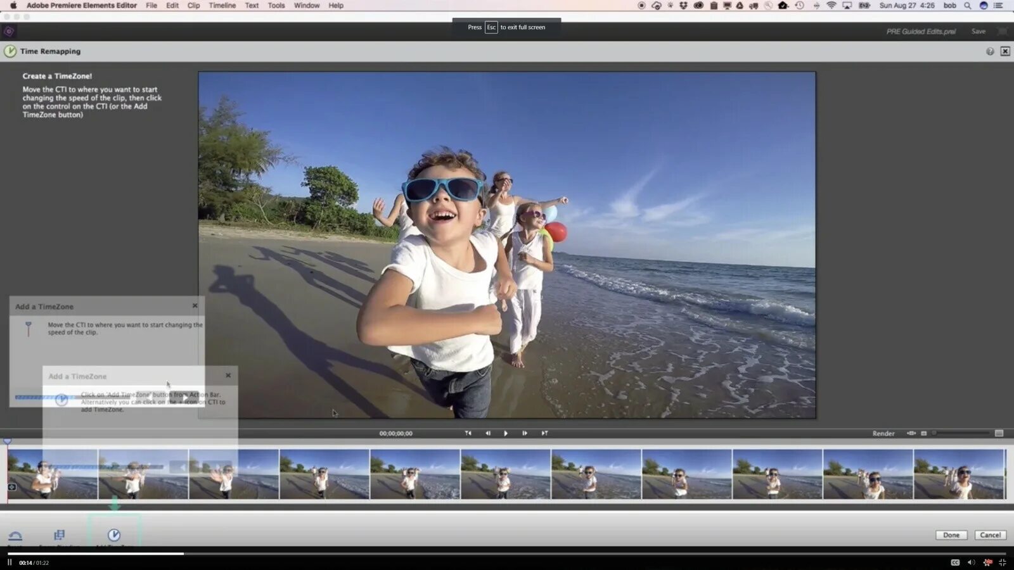Adjust the timeline zoom slider near Render
The width and height of the screenshot is (1014, 570).
pyautogui.click(x=933, y=433)
